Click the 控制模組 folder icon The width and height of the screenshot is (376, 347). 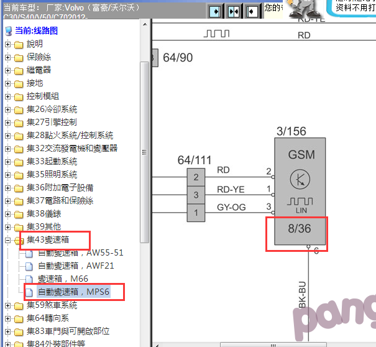click(x=19, y=97)
